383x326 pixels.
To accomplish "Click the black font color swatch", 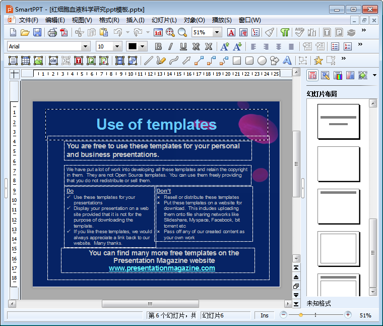I will 133,46.
